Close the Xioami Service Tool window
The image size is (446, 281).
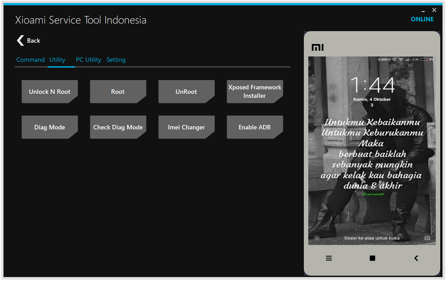[434, 10]
